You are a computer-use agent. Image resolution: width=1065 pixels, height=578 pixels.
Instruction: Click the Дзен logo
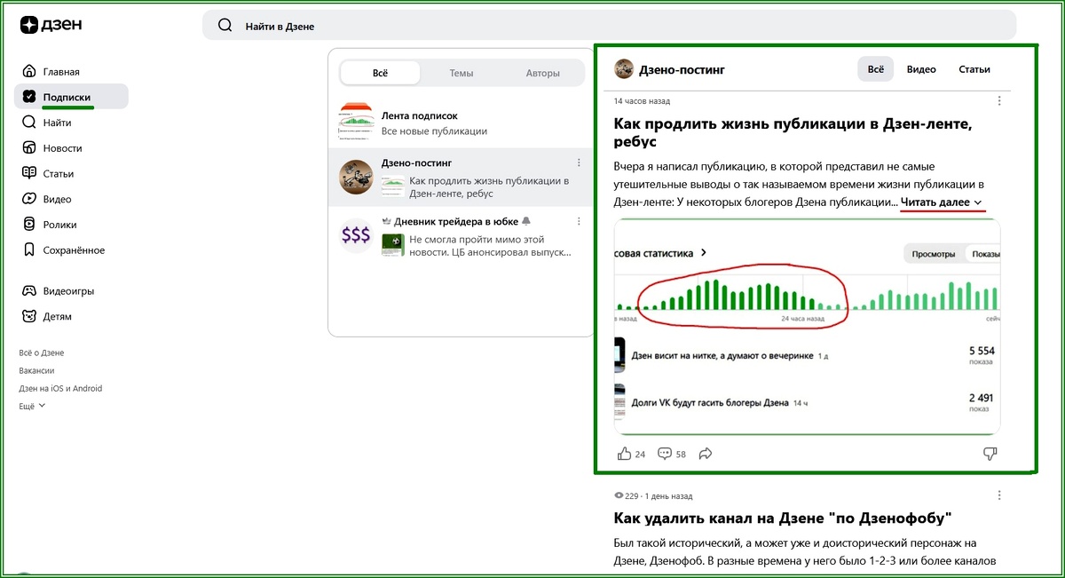point(51,25)
